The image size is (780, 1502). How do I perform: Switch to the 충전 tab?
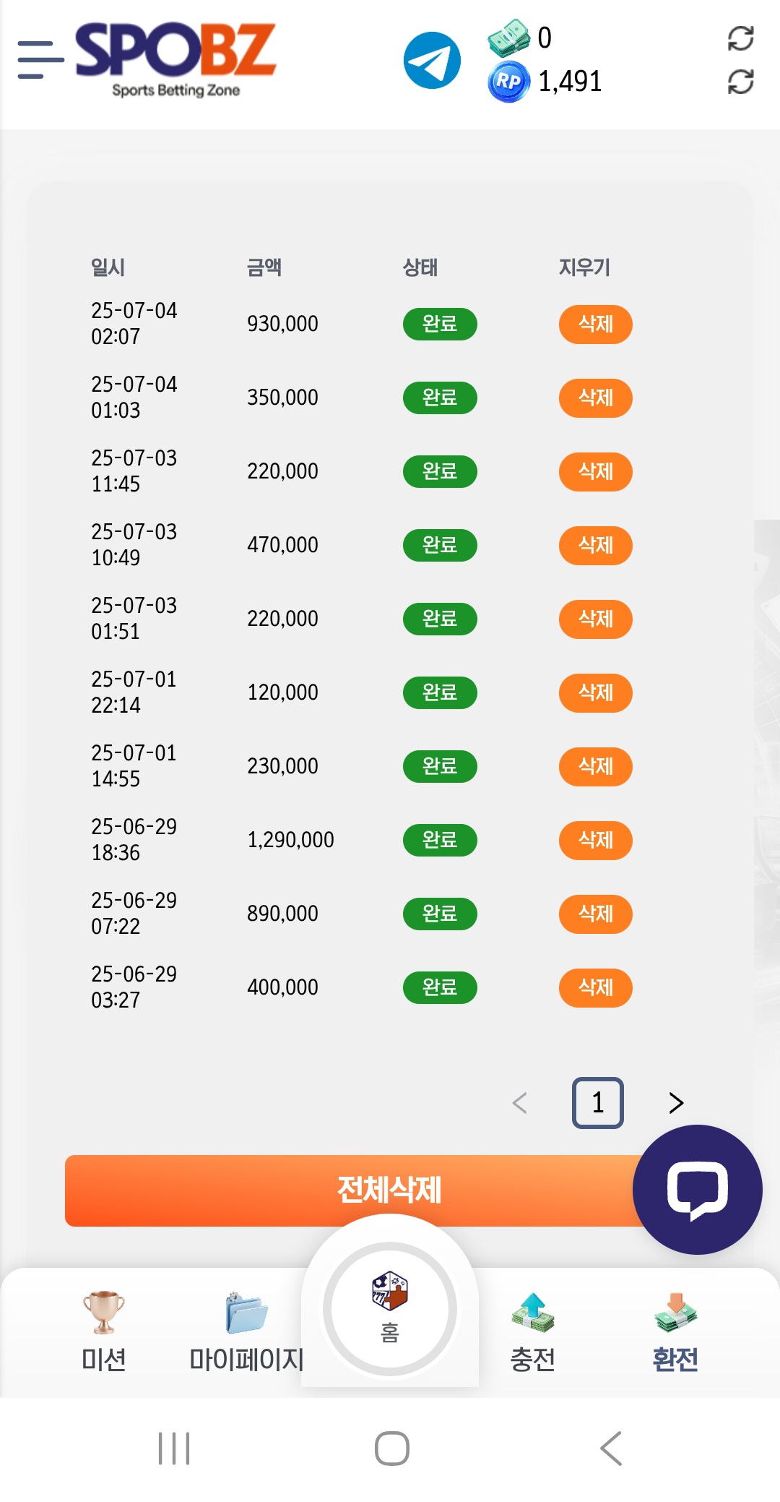532,1331
